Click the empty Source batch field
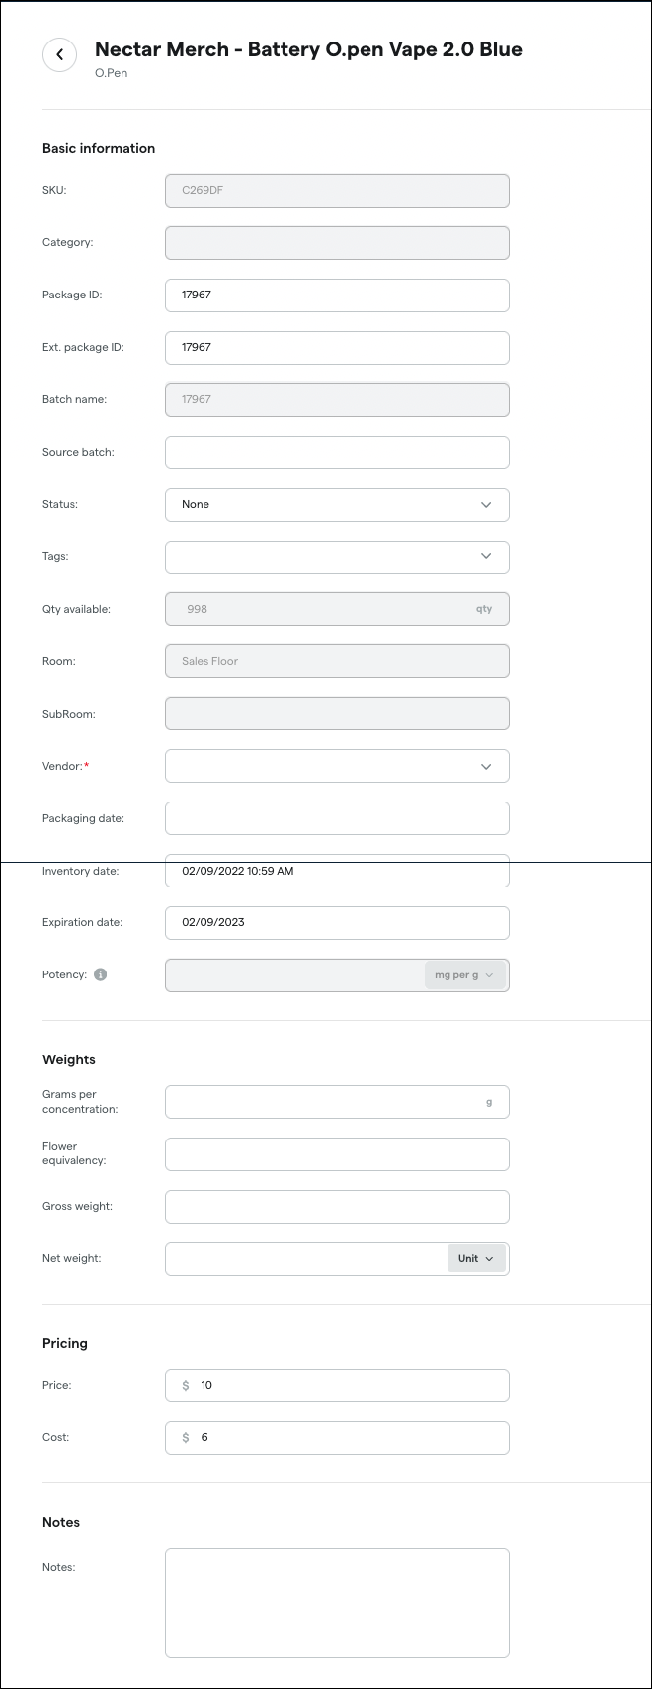Screen dimensions: 652x1689 pyautogui.click(x=337, y=452)
